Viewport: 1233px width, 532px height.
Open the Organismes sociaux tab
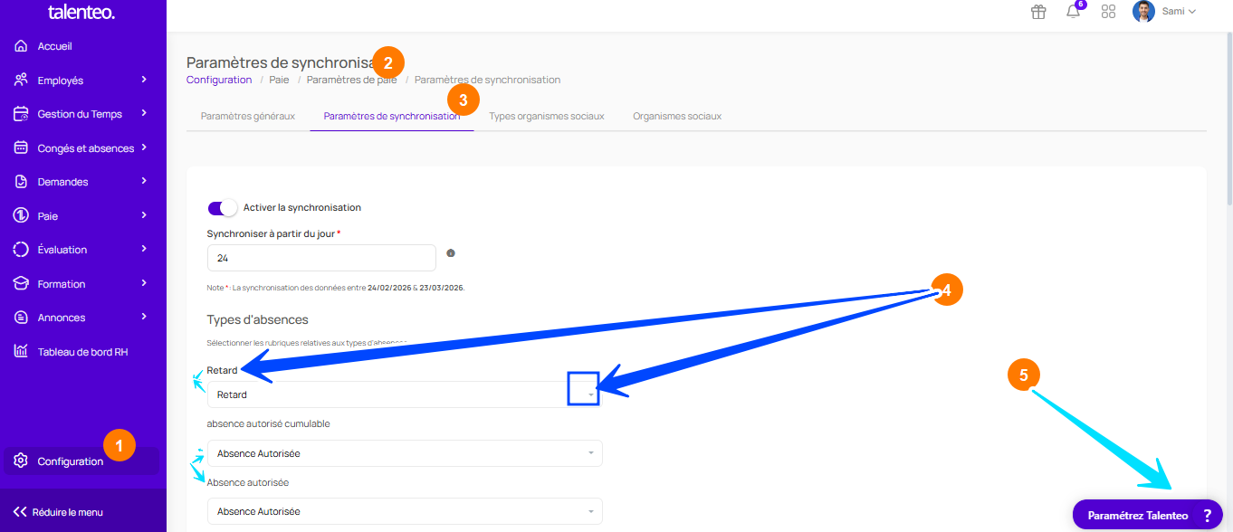677,116
